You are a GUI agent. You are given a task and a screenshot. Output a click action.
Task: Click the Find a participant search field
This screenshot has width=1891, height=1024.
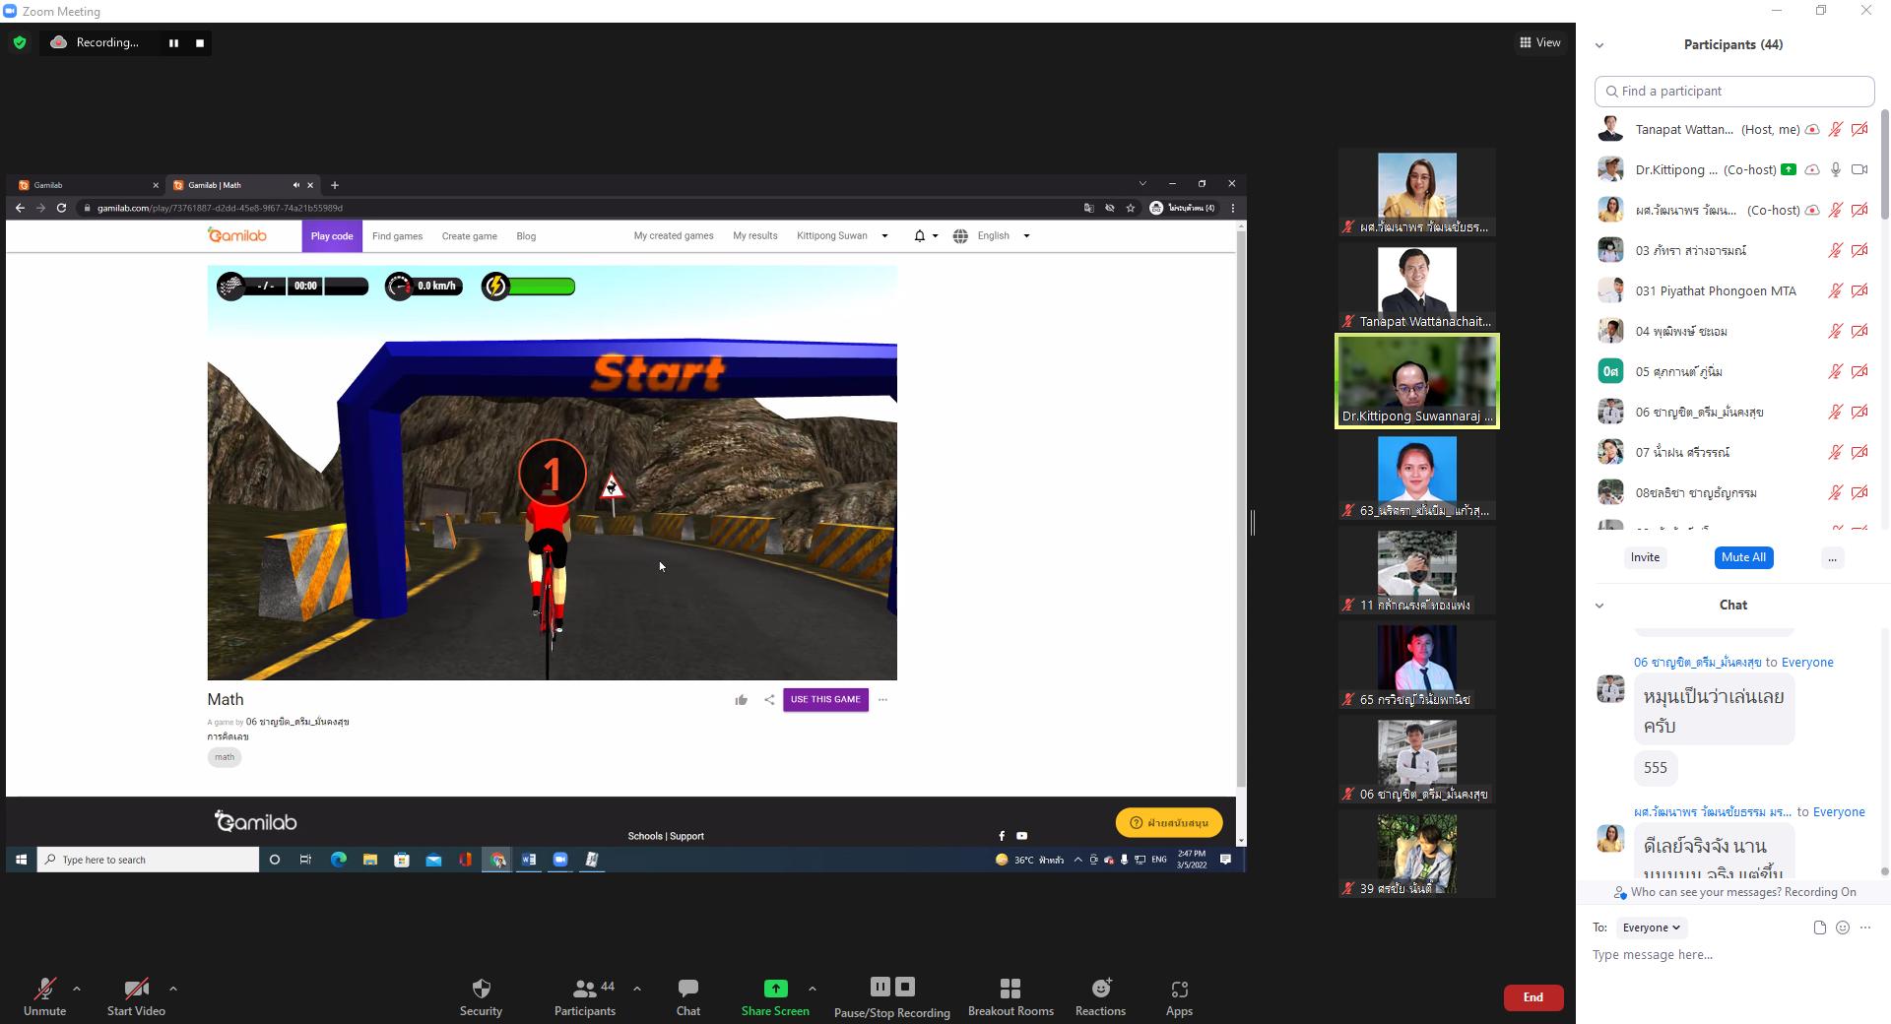tap(1734, 91)
